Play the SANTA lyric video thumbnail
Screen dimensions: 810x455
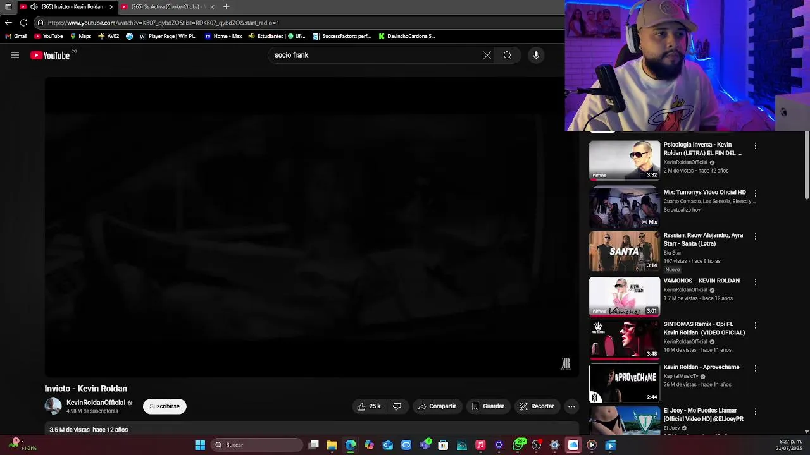point(625,251)
